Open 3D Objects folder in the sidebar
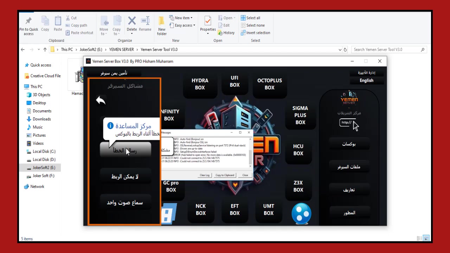The width and height of the screenshot is (450, 253). click(x=38, y=95)
